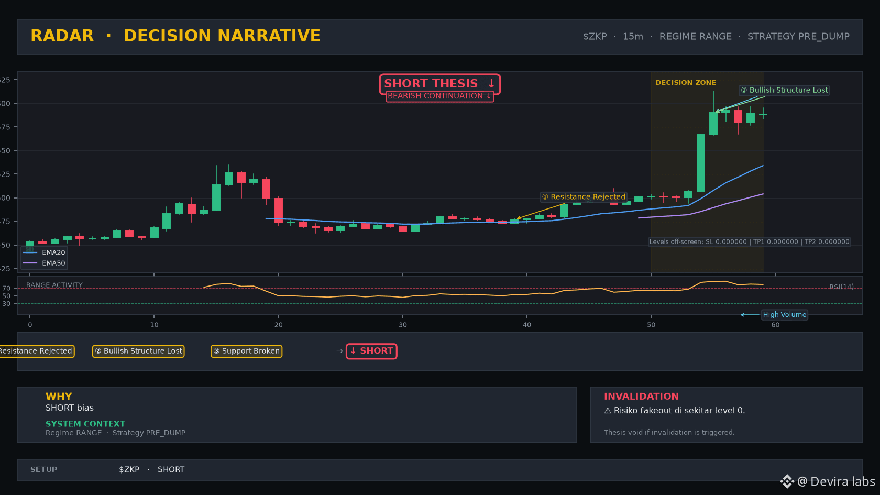Viewport: 880px width, 495px height.
Task: Click the SHORT bias text
Action: tap(70, 408)
